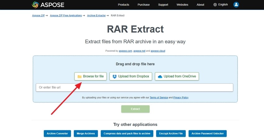The height and width of the screenshot is (138, 264).
Task: Click the Aspose swirl logo
Action: (35, 5)
